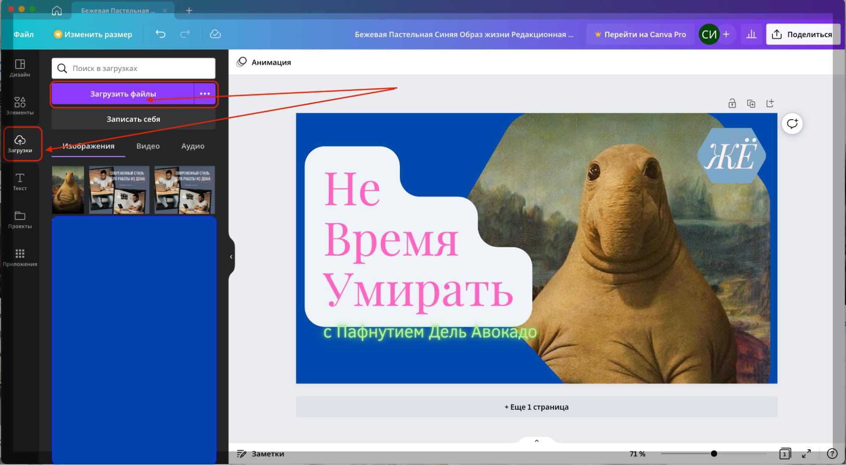This screenshot has width=846, height=465.
Task: Select the large blue uploaded image
Action: (x=134, y=340)
